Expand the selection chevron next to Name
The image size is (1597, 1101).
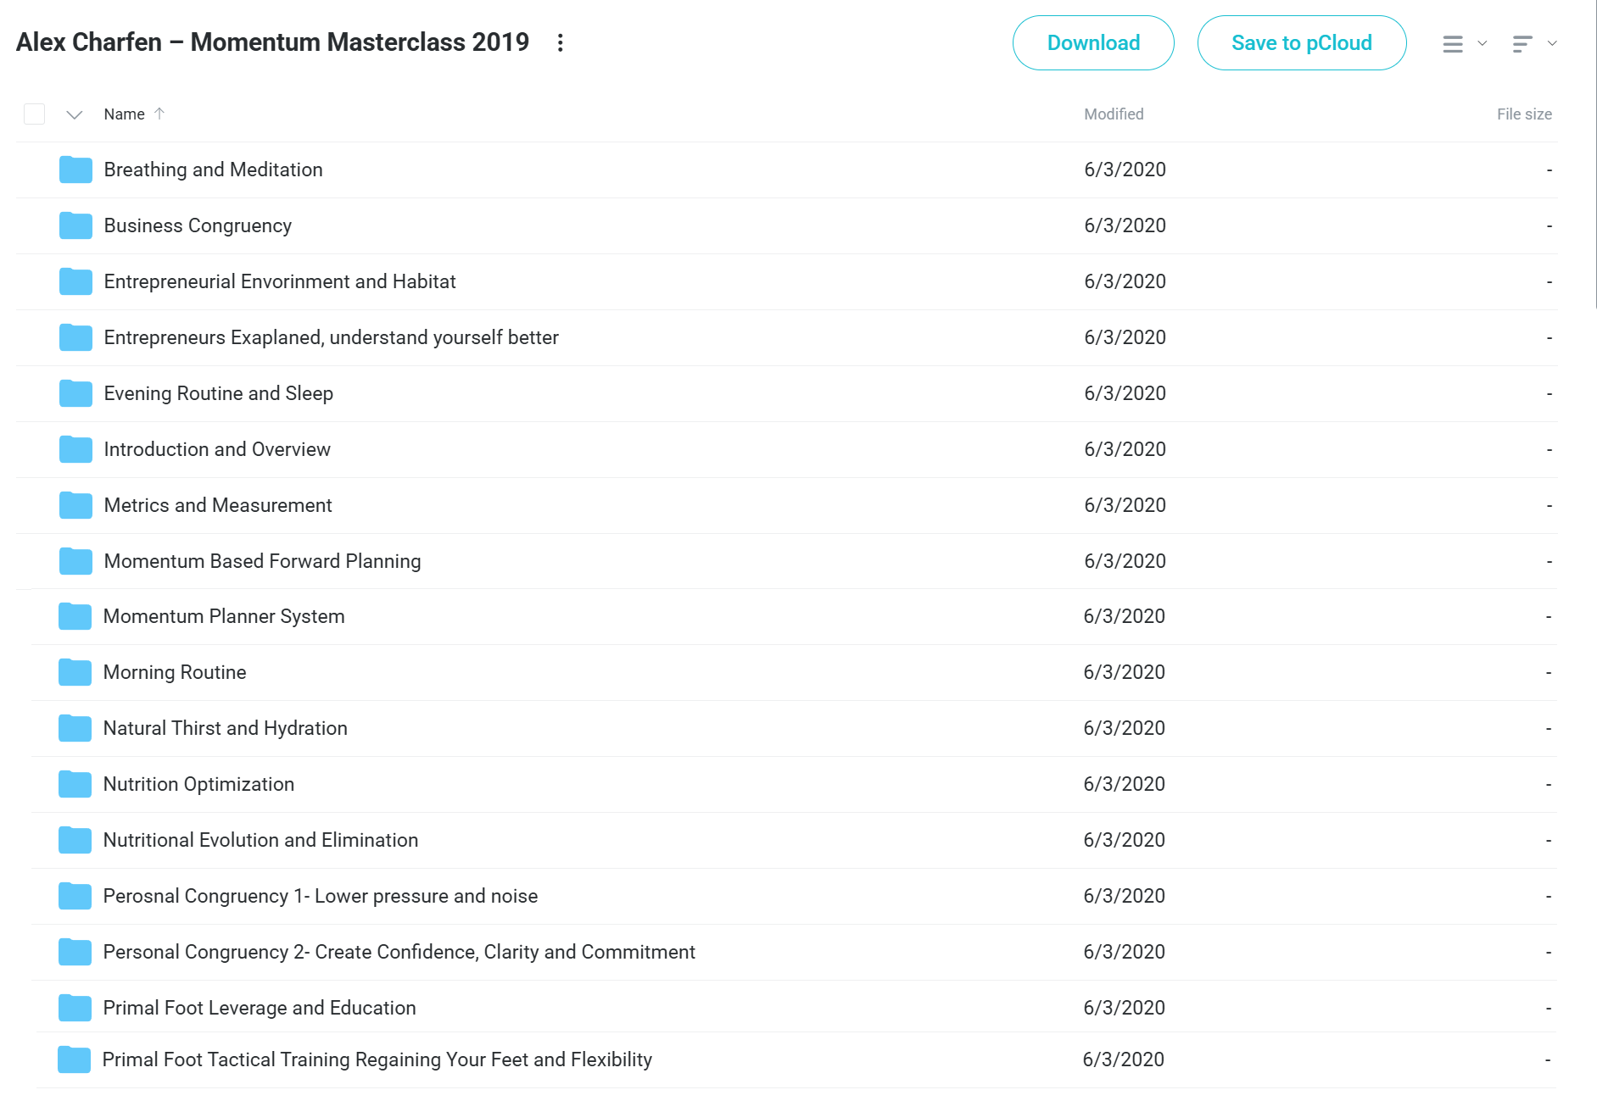coord(75,114)
